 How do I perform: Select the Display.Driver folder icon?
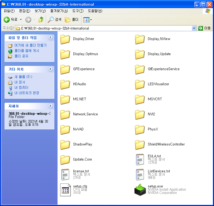pos(65,39)
